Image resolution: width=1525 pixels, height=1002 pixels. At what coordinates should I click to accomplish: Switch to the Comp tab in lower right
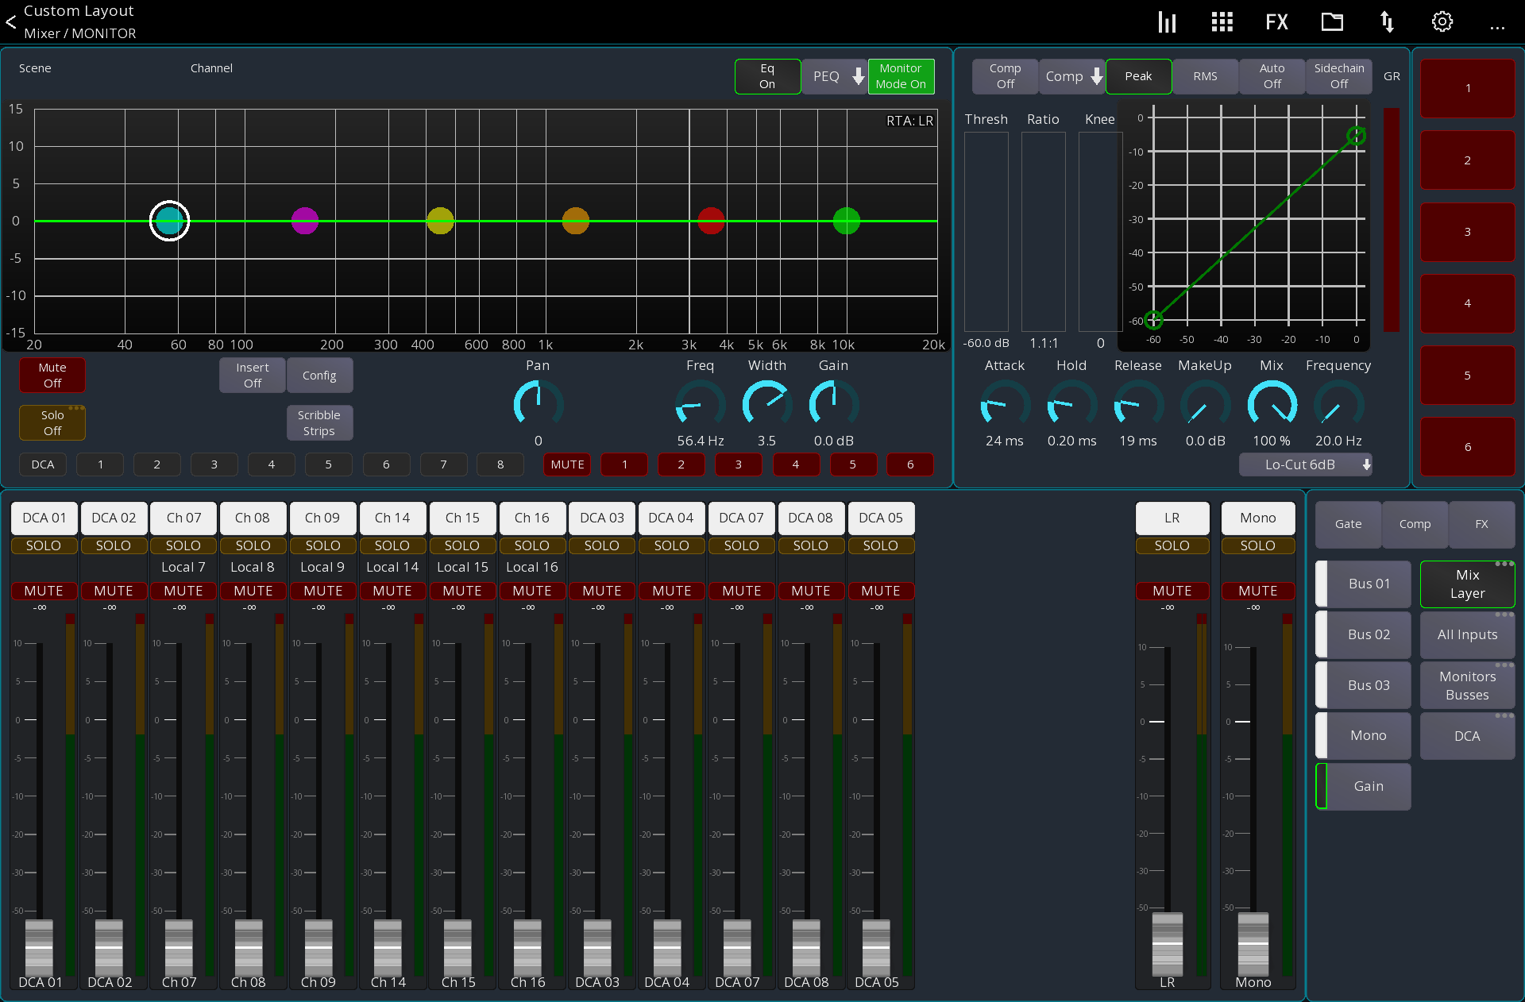point(1415,524)
